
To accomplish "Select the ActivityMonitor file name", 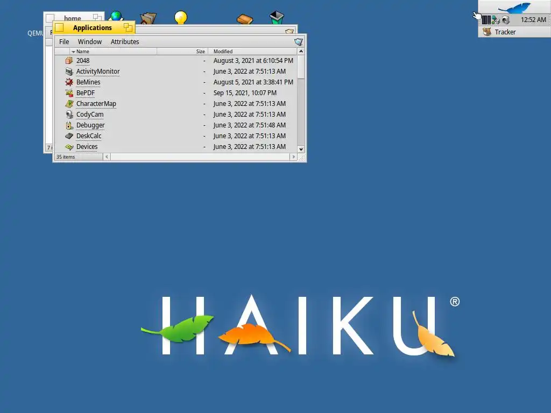I will (98, 72).
